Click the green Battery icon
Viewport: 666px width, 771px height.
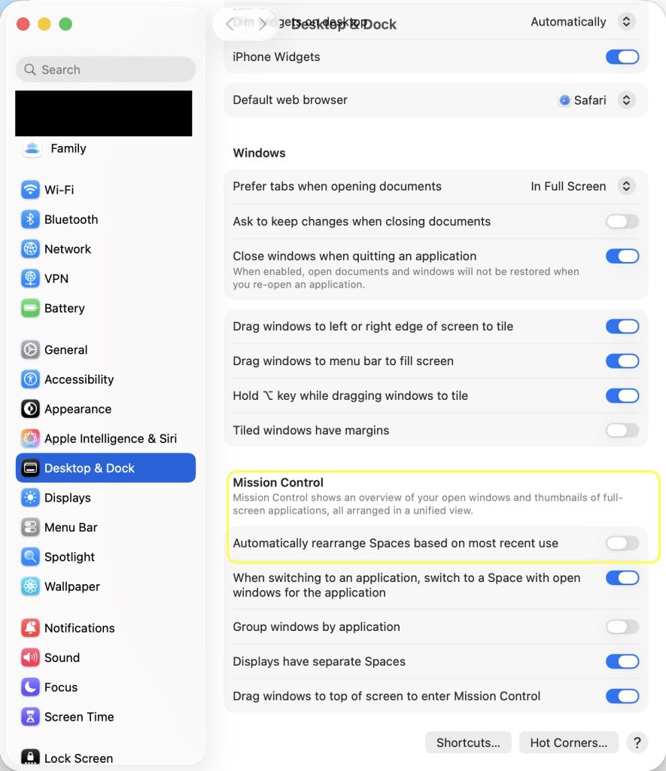coord(30,308)
